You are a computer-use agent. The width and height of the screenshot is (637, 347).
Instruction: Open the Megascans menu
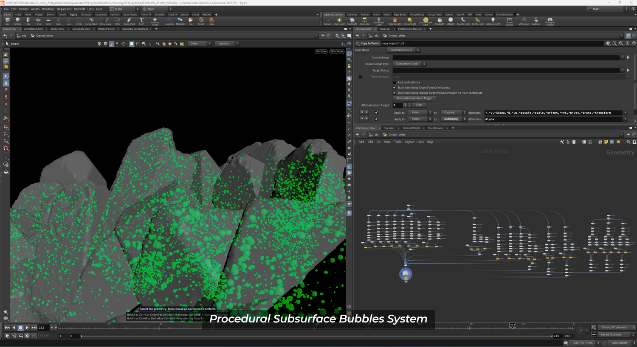tap(64, 9)
